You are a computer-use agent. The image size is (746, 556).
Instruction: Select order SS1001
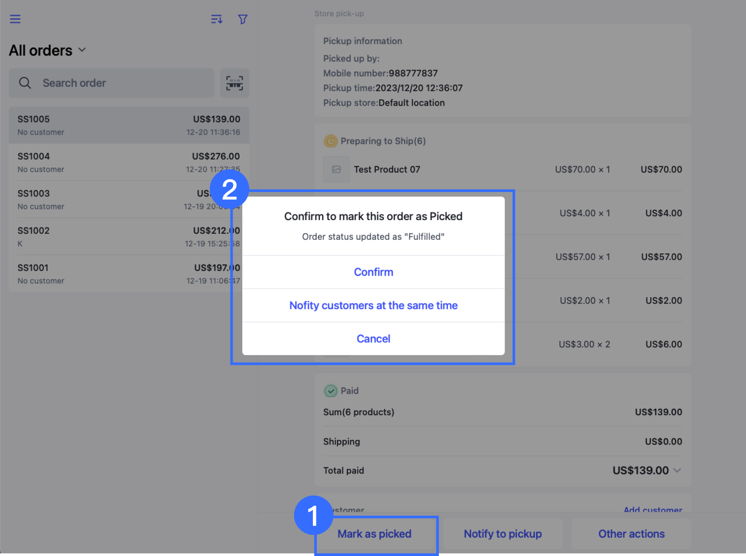(x=129, y=274)
